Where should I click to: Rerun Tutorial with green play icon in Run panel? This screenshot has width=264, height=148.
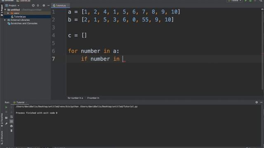6,107
